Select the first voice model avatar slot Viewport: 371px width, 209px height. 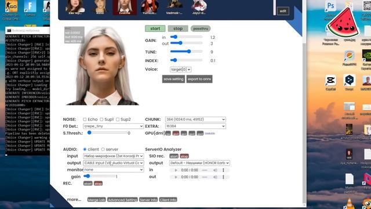[x=75, y=7]
